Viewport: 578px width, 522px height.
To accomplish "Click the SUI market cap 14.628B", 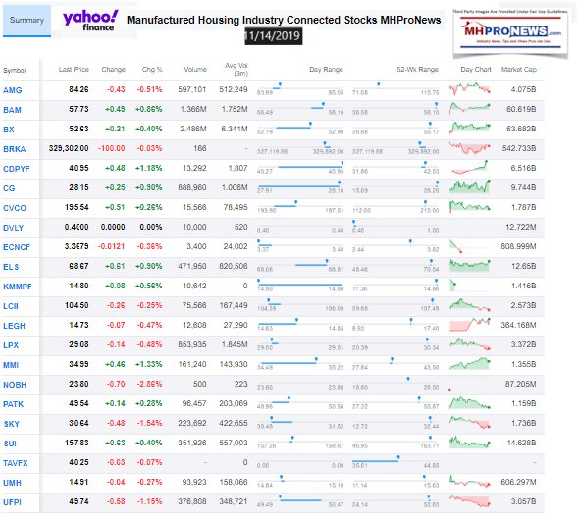I will [521, 443].
